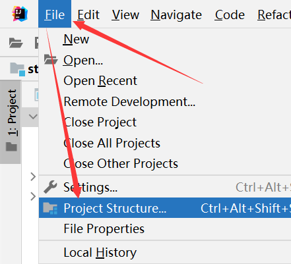The image size is (291, 264).
Task: Open the View menu
Action: [125, 15]
